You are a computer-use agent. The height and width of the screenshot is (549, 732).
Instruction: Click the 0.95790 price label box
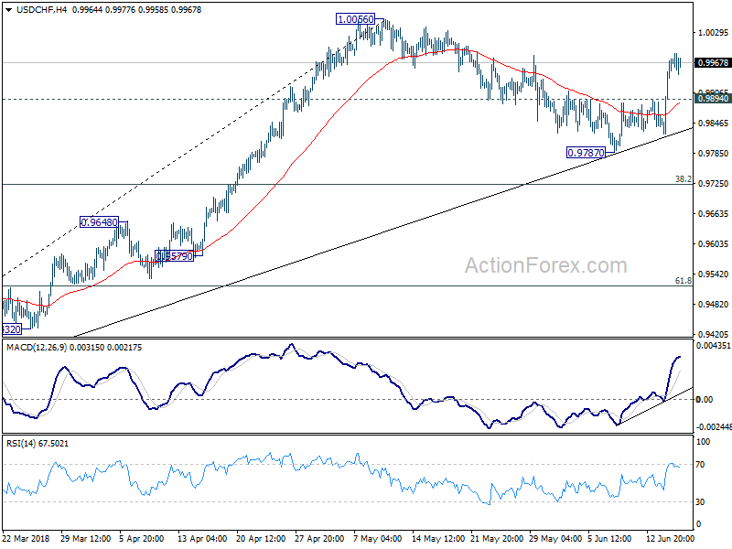point(174,256)
